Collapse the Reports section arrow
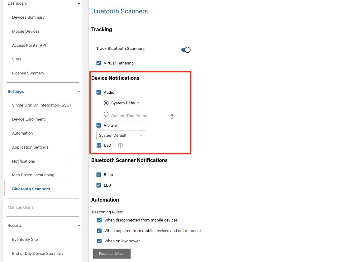This screenshot has width=354, height=262. click(79, 226)
